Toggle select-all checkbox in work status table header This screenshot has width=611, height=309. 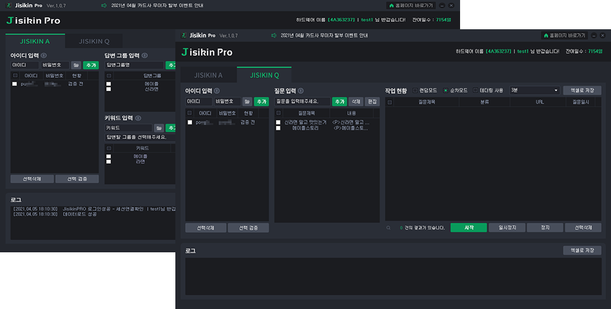coord(389,102)
